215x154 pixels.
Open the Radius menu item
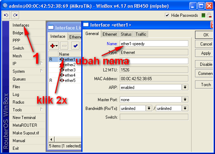click(x=27, y=102)
